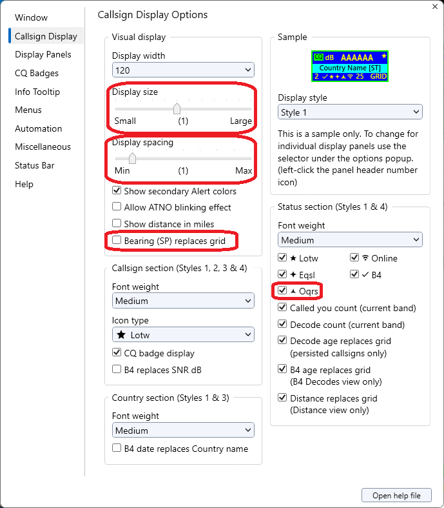Image resolution: width=444 pixels, height=508 pixels.
Task: Click the Large end of Display size slider
Action: pyautogui.click(x=241, y=121)
